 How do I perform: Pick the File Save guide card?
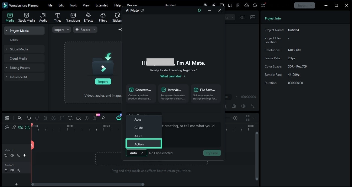tap(206, 93)
